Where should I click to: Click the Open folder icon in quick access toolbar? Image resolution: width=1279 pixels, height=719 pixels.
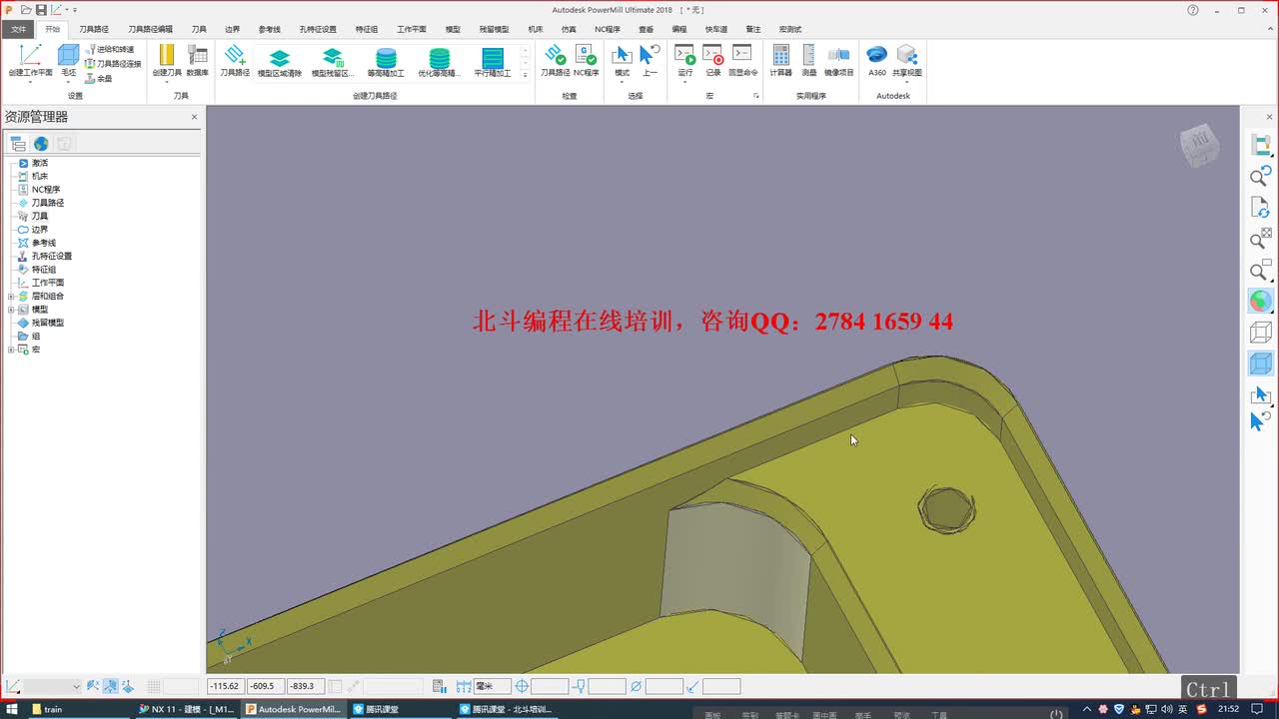pos(27,10)
